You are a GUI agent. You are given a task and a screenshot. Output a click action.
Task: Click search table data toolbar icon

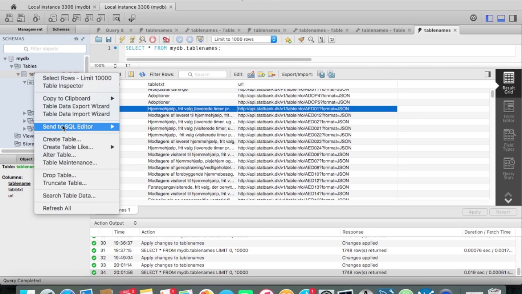117,18
